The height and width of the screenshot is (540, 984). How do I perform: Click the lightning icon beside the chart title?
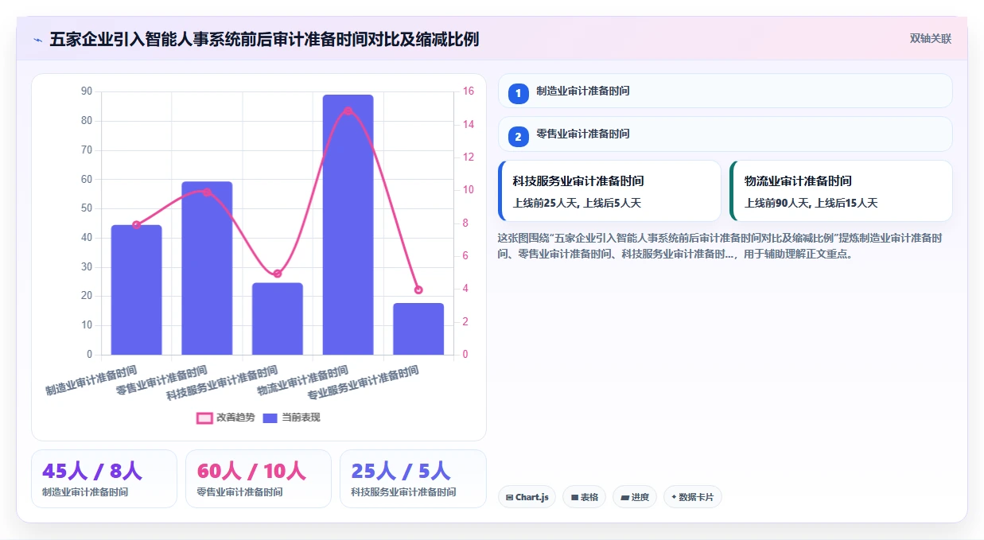pyautogui.click(x=38, y=40)
